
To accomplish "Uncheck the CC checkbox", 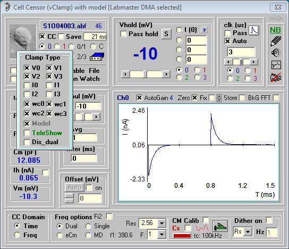I will coord(42,36).
